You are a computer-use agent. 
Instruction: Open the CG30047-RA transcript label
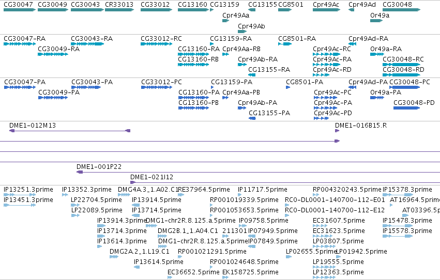tap(25, 38)
